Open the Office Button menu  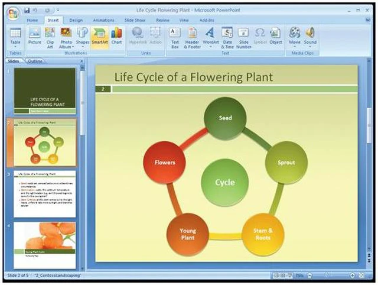13,13
